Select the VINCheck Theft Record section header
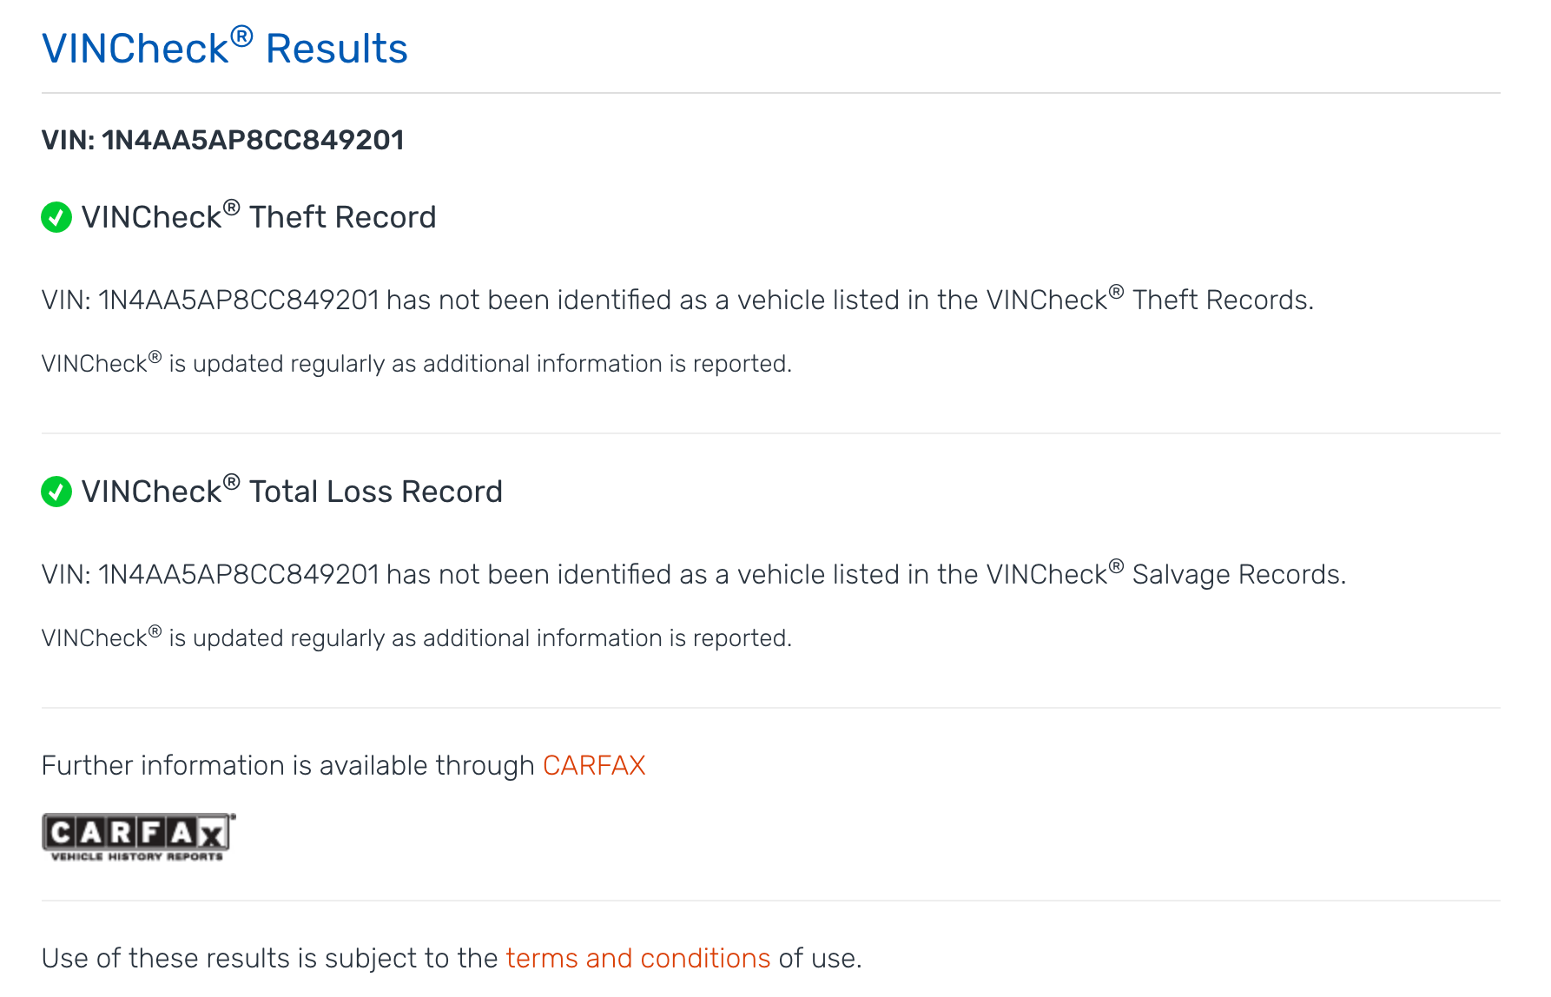Screen dimensions: 1551x997 257,218
